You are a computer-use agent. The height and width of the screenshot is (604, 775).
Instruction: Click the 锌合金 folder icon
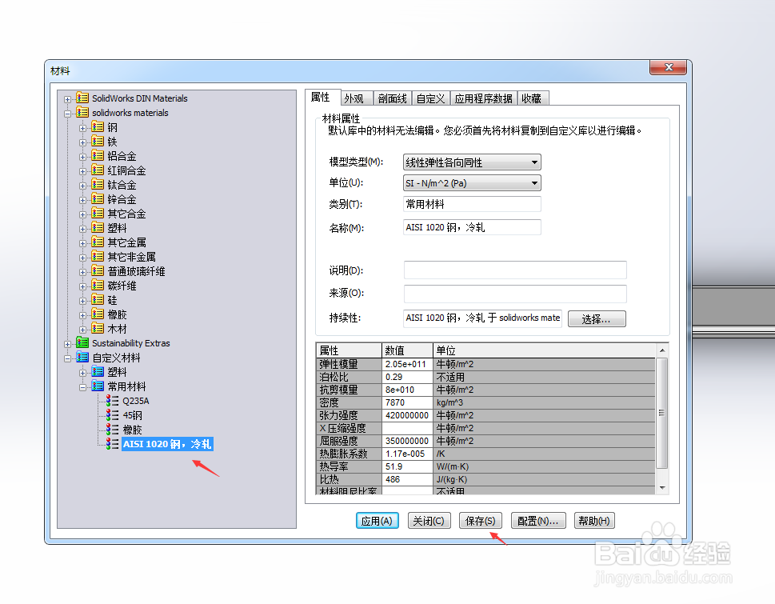pyautogui.click(x=98, y=198)
